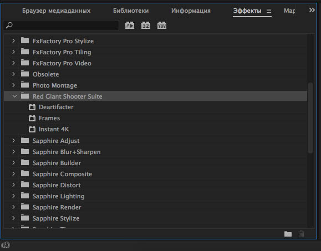Click the Sapphire Distort folder icon
Image resolution: width=321 pixels, height=251 pixels.
tap(25, 185)
